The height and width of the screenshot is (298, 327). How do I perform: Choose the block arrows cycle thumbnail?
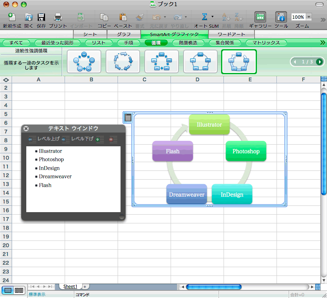coord(123,62)
